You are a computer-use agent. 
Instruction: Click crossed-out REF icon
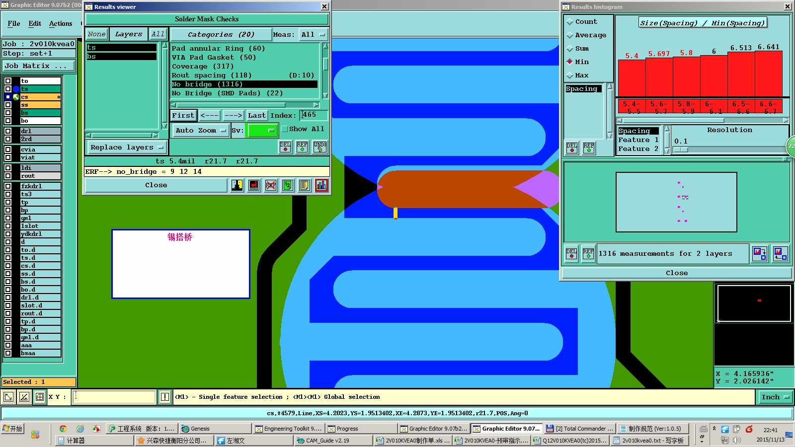pos(271,185)
